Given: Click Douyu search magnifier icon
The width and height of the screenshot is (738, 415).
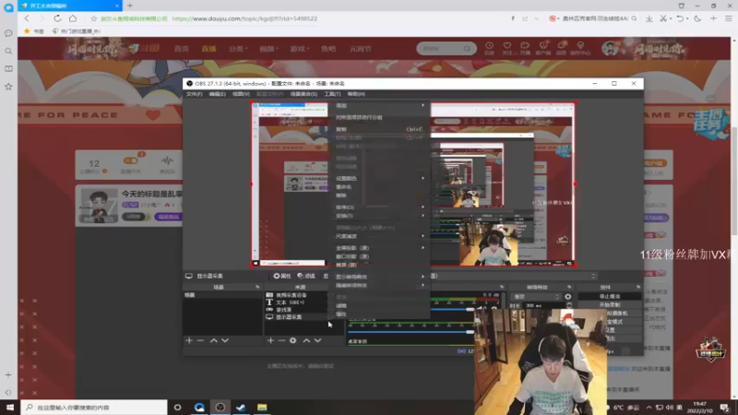Looking at the screenshot, I should (467, 49).
